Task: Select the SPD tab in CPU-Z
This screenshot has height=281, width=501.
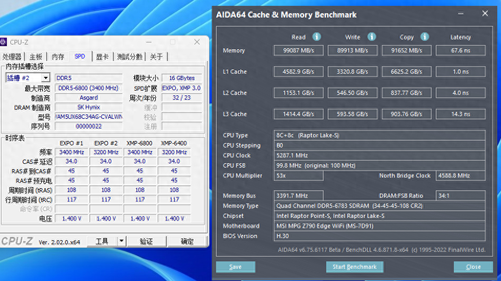Action: [80, 56]
